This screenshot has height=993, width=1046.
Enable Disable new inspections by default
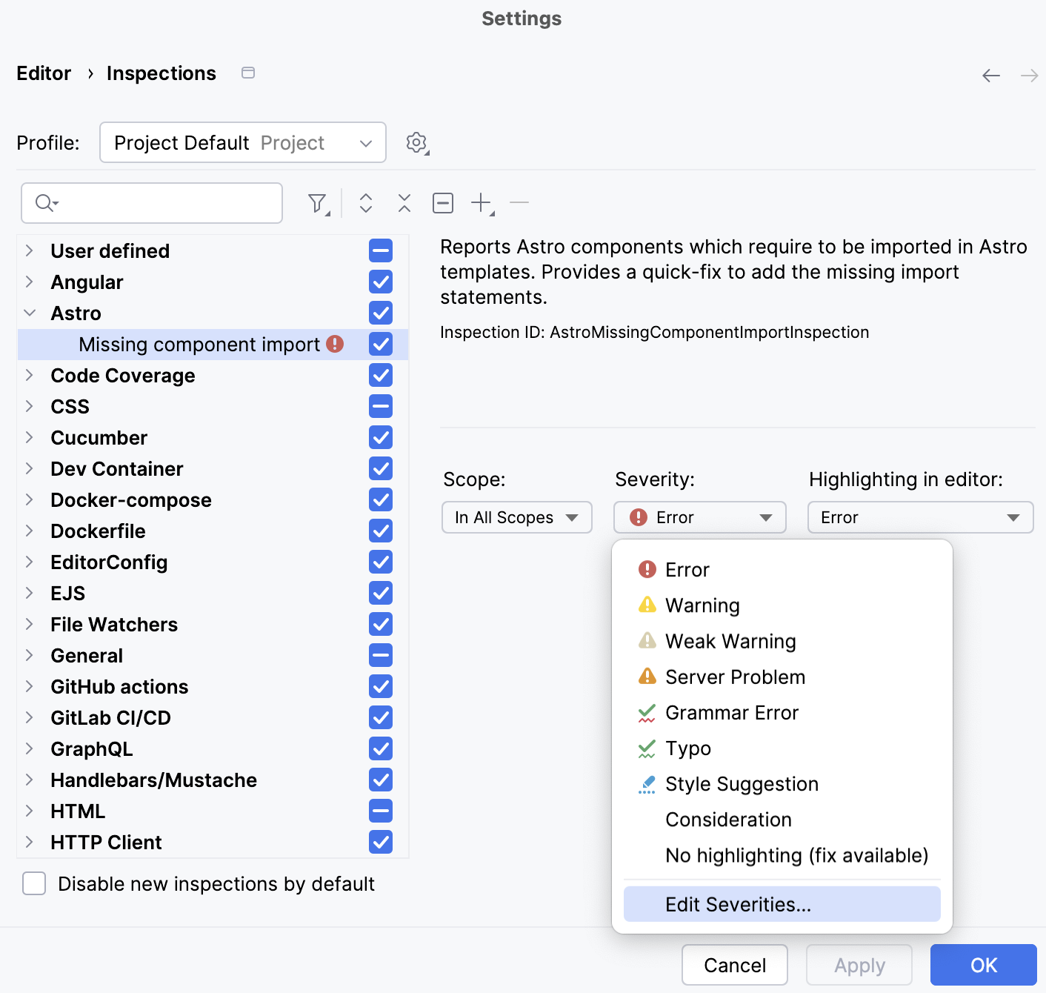coord(34,884)
